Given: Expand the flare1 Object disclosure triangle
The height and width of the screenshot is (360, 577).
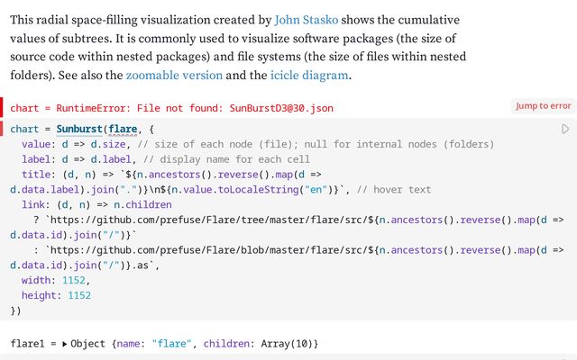Looking at the screenshot, I should point(65,345).
